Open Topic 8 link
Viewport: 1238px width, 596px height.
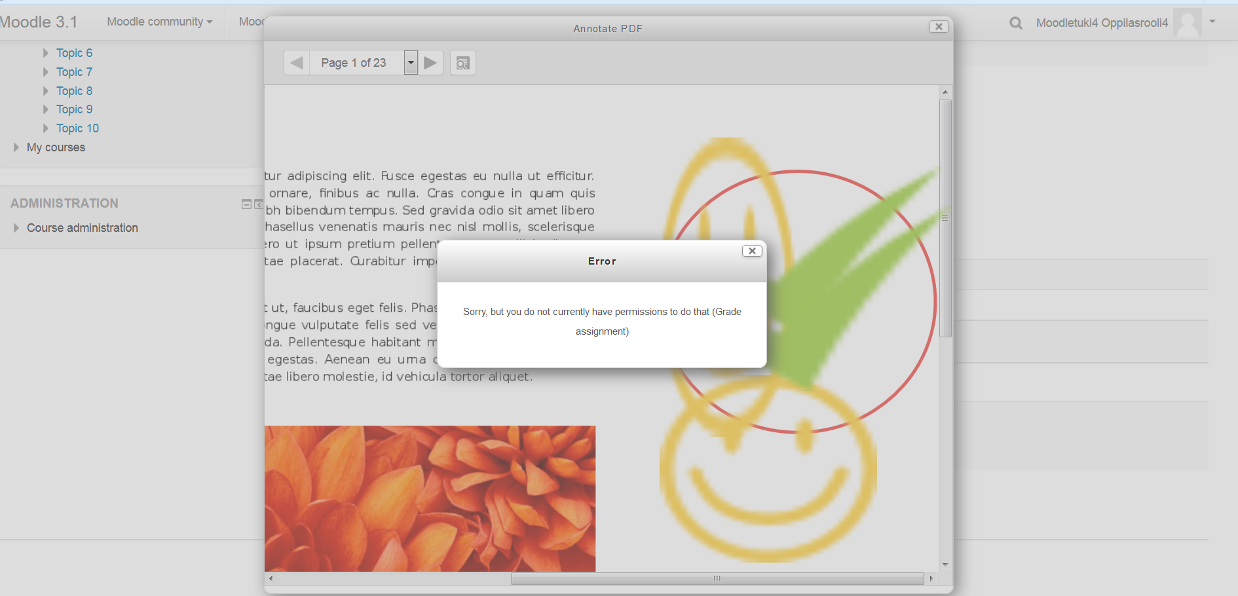[x=74, y=91]
